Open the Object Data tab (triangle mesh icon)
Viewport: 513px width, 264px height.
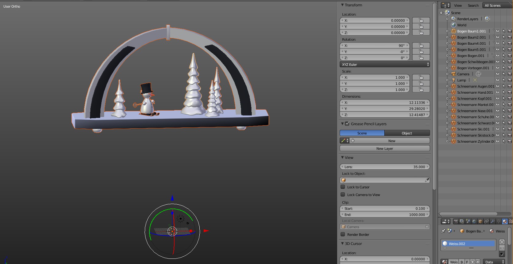(x=499, y=221)
